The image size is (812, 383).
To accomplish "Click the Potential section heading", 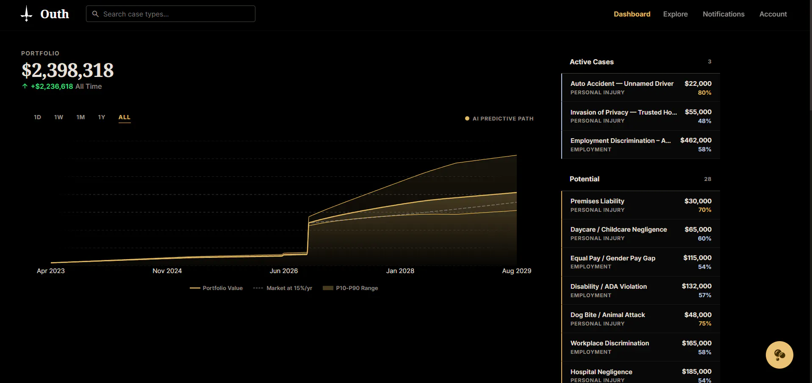I will (x=585, y=179).
